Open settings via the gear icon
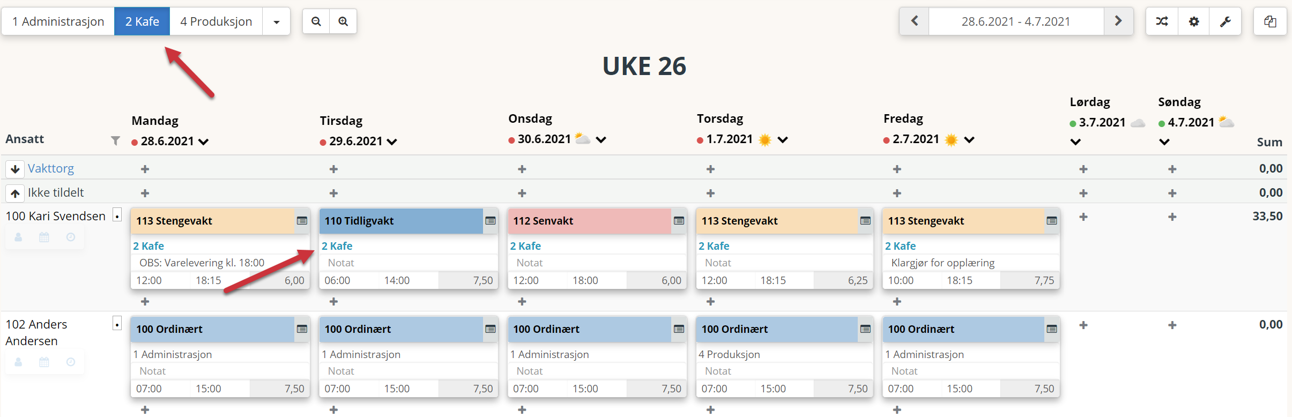1292x417 pixels. (x=1194, y=21)
